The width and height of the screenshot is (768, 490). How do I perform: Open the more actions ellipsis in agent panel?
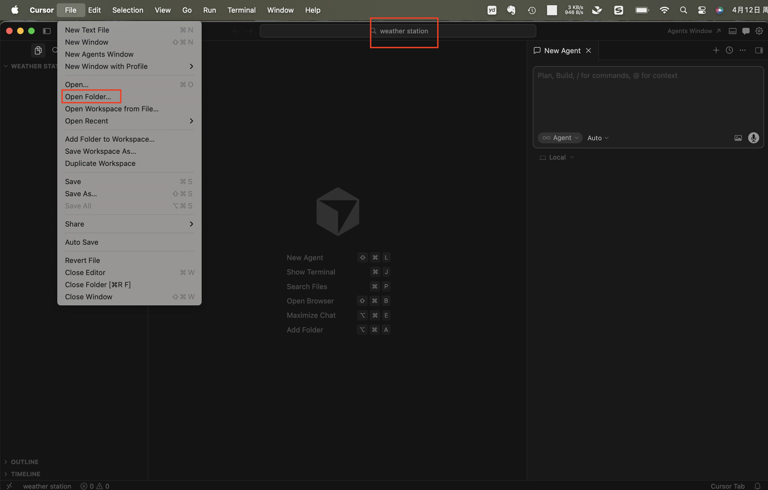click(x=743, y=50)
